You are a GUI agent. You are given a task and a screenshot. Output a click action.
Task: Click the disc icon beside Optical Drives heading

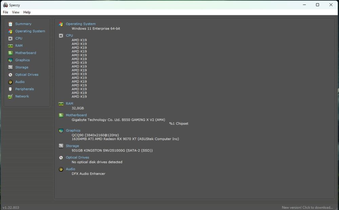tap(61, 158)
